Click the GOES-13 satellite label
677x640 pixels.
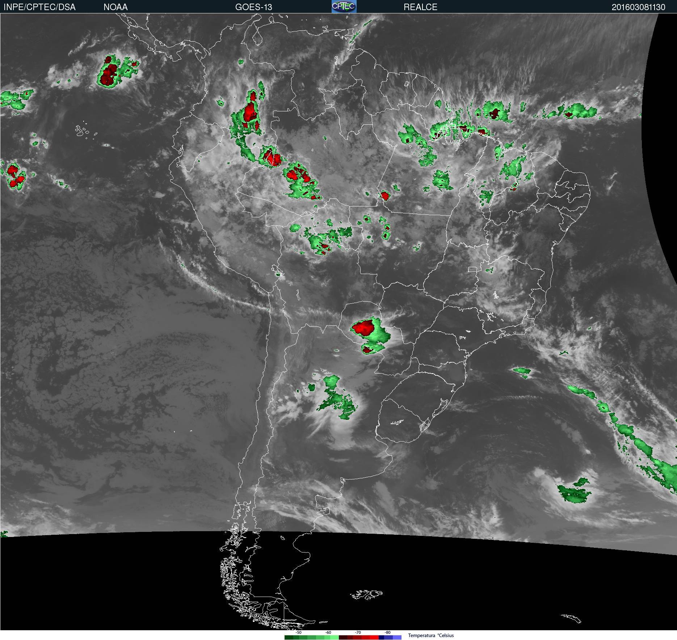pyautogui.click(x=253, y=7)
